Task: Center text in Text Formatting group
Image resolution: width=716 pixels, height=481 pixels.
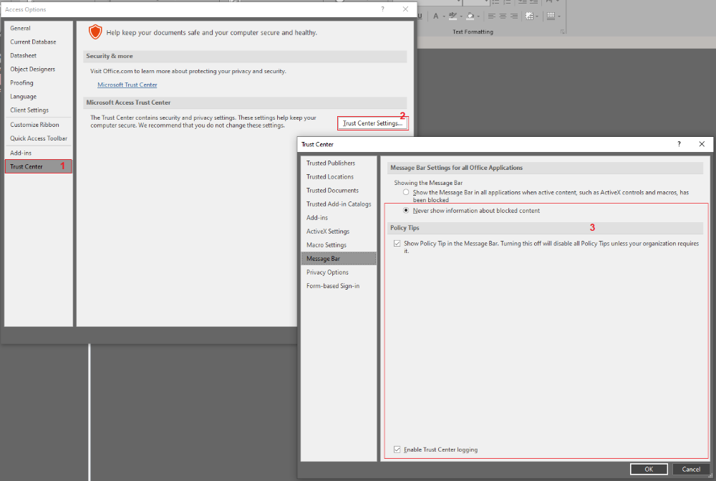Action: click(503, 16)
